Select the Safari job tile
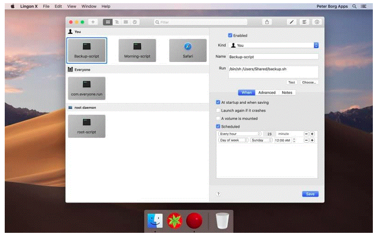The height and width of the screenshot is (236, 376). coord(188,51)
